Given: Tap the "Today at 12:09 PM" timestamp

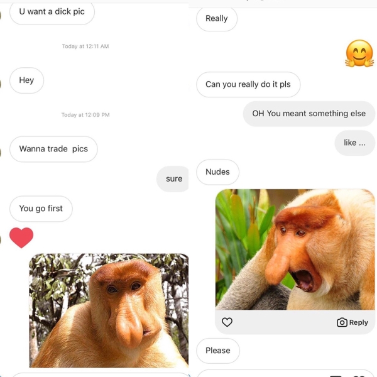Looking at the screenshot, I should tap(85, 115).
